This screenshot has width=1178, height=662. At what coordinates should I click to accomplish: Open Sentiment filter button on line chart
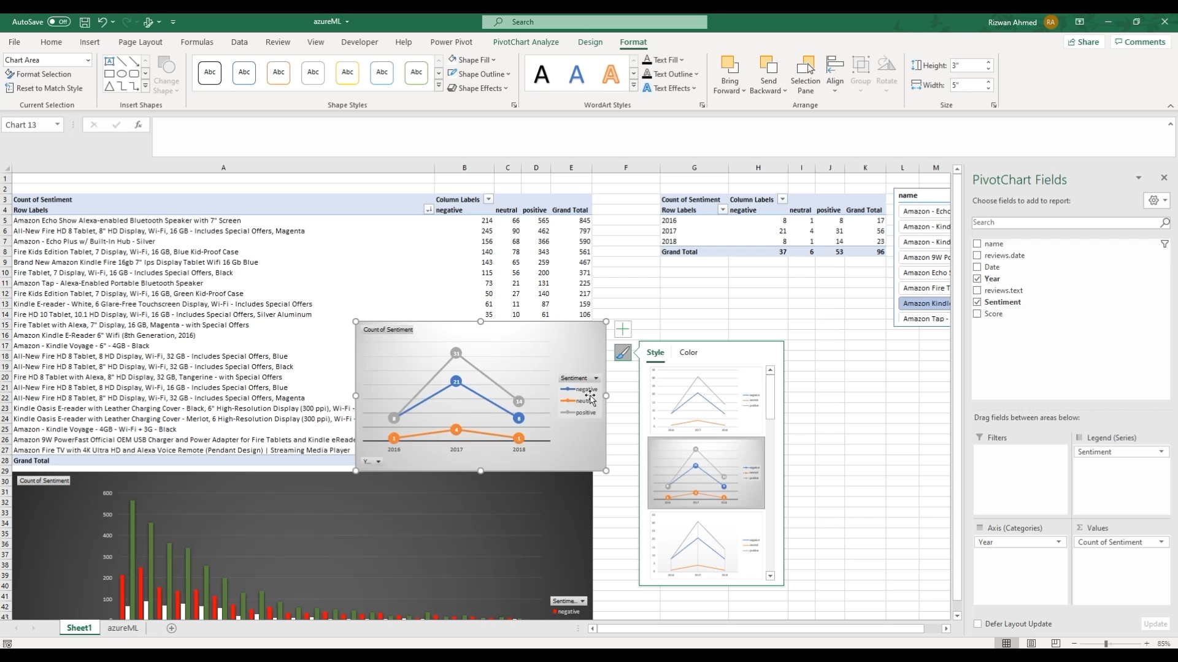pyautogui.click(x=579, y=378)
